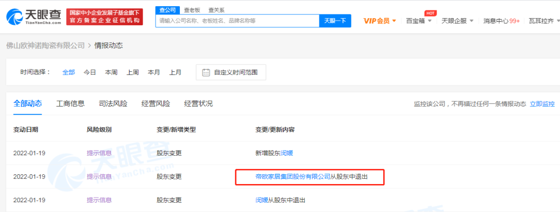Click the TianYanCha logo

point(34,17)
